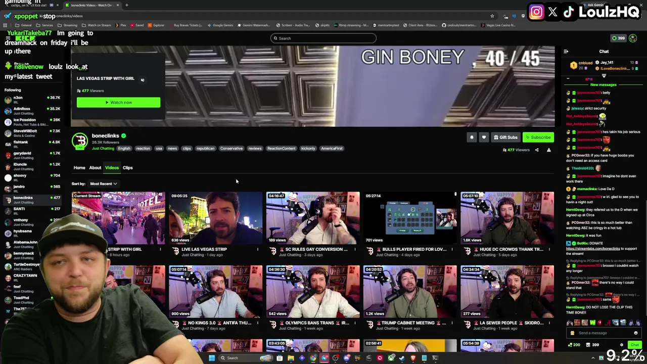Click the report warning triangle icon

(548, 150)
